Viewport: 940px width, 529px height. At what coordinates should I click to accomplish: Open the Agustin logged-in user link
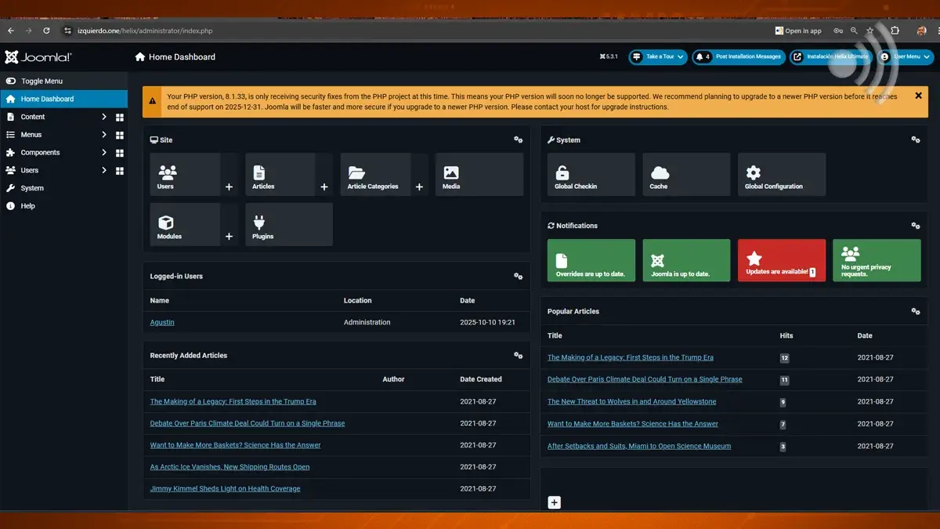point(161,321)
